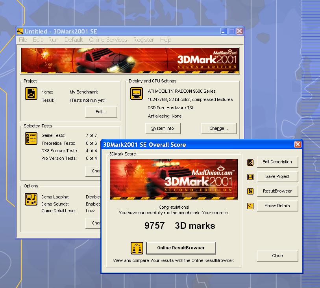Click 'Demo Sounds:' label
The height and width of the screenshot is (288, 320).
point(55,204)
